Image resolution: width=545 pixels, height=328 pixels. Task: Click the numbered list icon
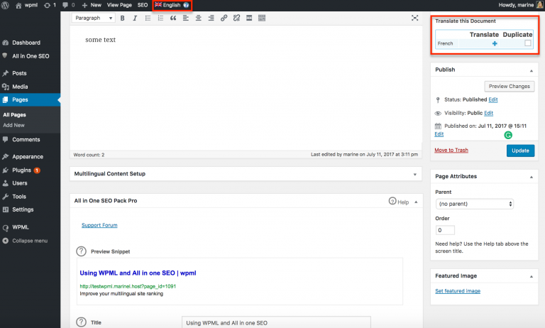point(160,18)
